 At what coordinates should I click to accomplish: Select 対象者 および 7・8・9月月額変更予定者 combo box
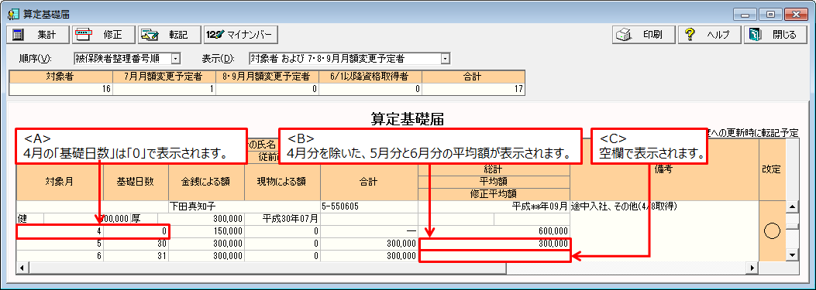coord(349,58)
